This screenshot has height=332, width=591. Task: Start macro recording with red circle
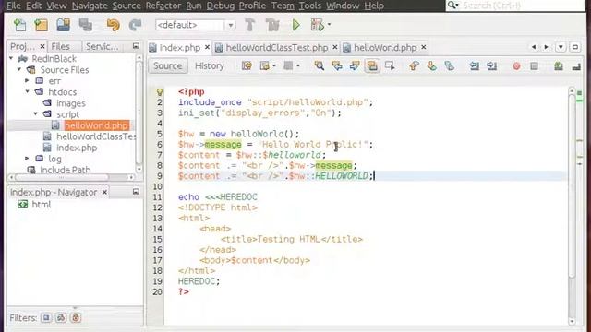coord(516,66)
